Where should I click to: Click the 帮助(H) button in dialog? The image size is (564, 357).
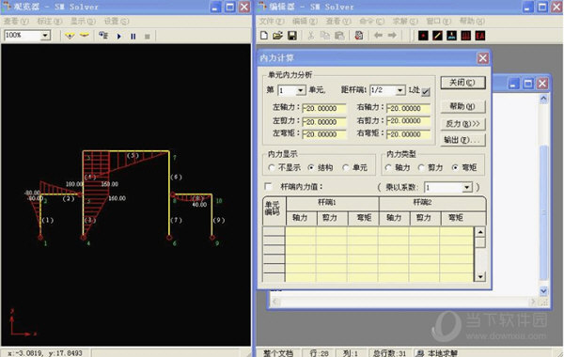(462, 106)
